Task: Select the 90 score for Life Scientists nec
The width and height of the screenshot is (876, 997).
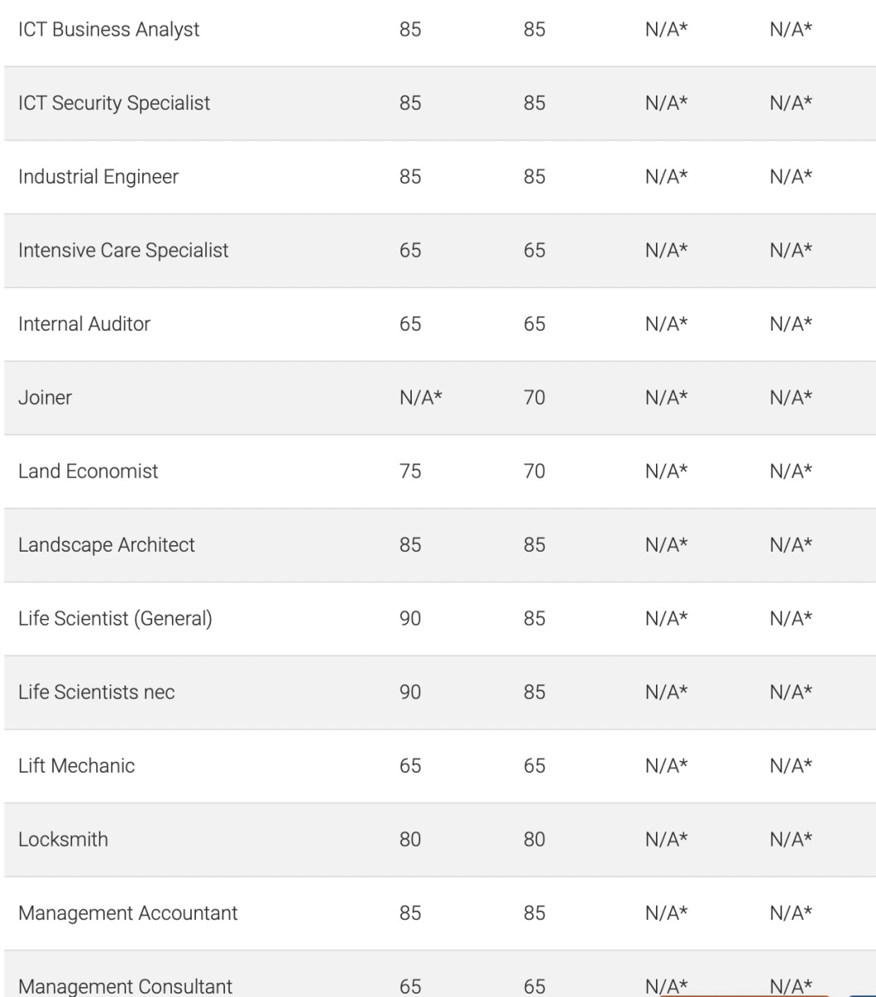Action: click(x=410, y=692)
